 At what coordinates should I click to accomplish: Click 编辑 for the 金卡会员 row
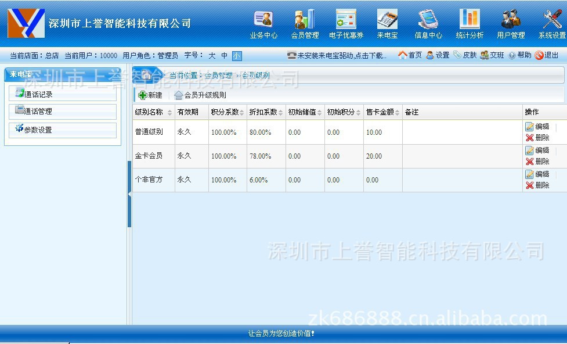pyautogui.click(x=537, y=150)
